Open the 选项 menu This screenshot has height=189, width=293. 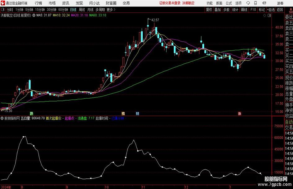(238, 3)
